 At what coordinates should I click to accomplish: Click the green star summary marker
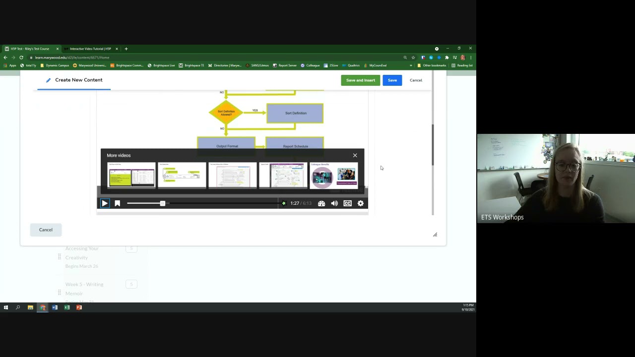pos(284,203)
